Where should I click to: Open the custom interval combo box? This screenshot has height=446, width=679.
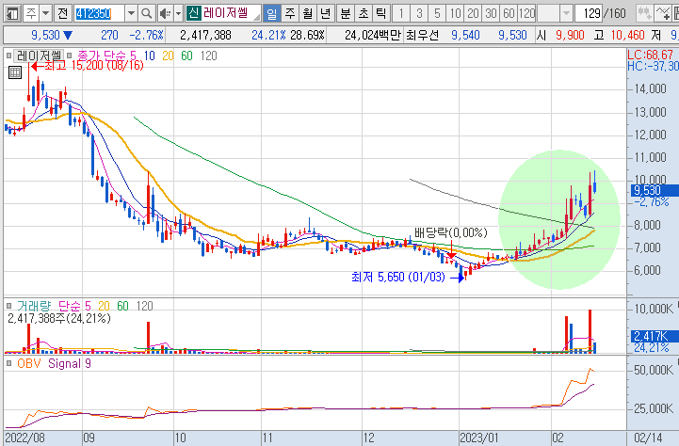point(556,14)
